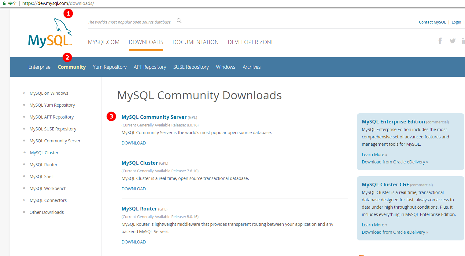The height and width of the screenshot is (256, 465).
Task: Click DOWNLOAD under MySQL Cluster
Action: click(x=134, y=188)
